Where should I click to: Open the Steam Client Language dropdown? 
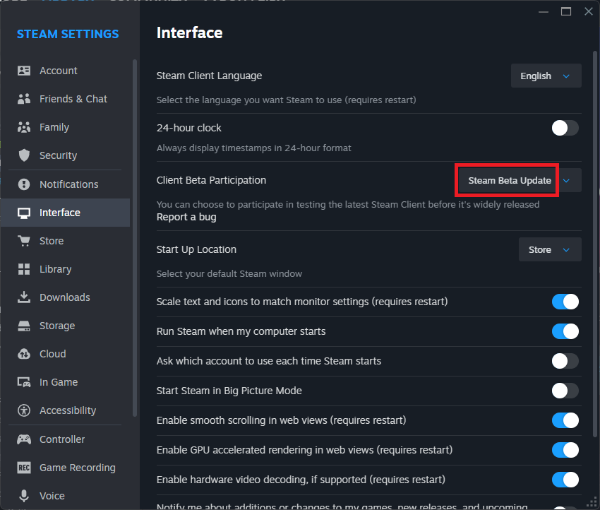(x=546, y=76)
